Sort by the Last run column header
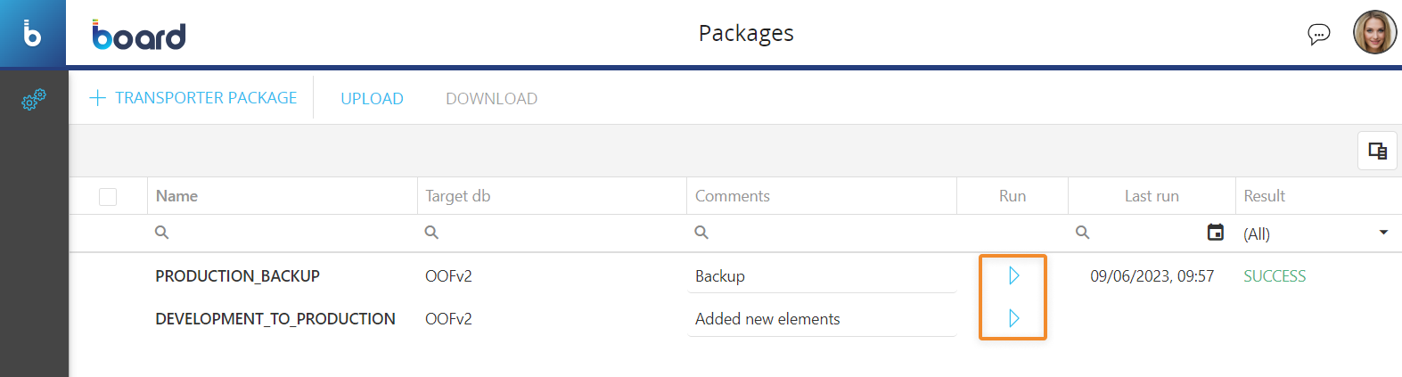 pos(1151,196)
